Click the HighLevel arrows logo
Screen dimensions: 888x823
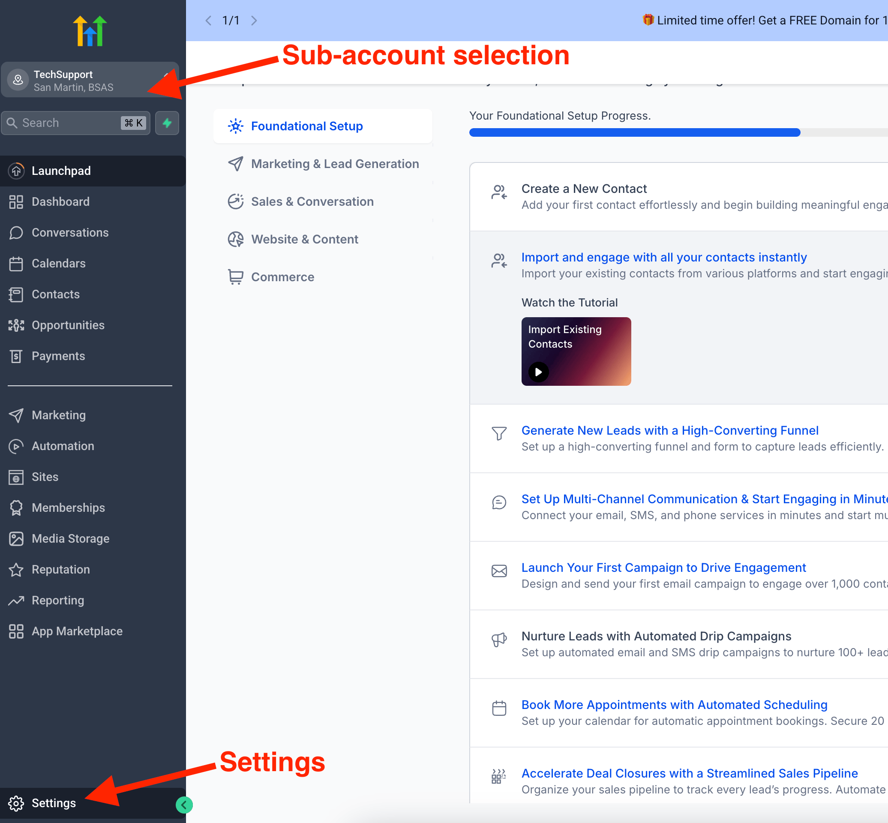(x=90, y=31)
